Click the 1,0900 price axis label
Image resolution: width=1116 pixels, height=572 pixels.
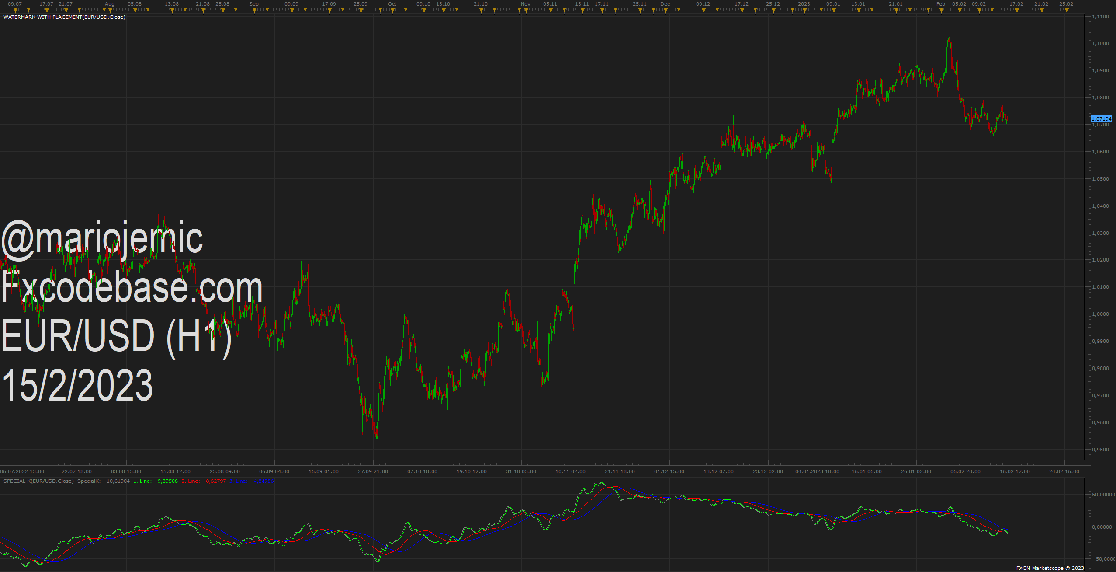[1100, 70]
